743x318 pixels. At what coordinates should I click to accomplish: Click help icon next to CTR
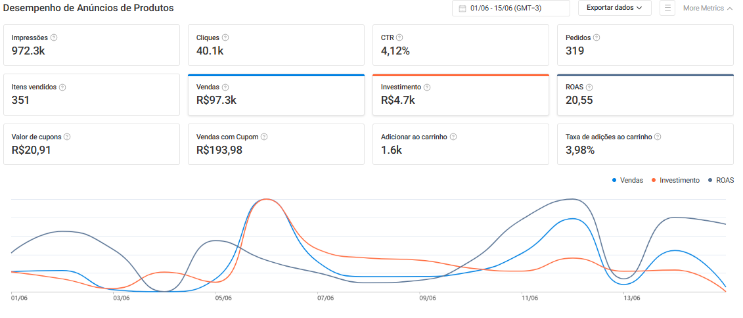(399, 37)
